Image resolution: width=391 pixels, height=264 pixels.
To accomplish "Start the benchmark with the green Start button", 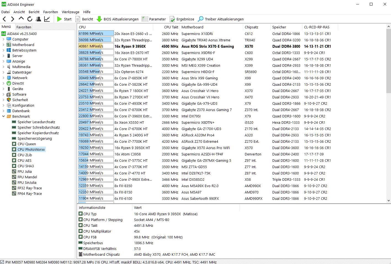I will click(x=64, y=19).
